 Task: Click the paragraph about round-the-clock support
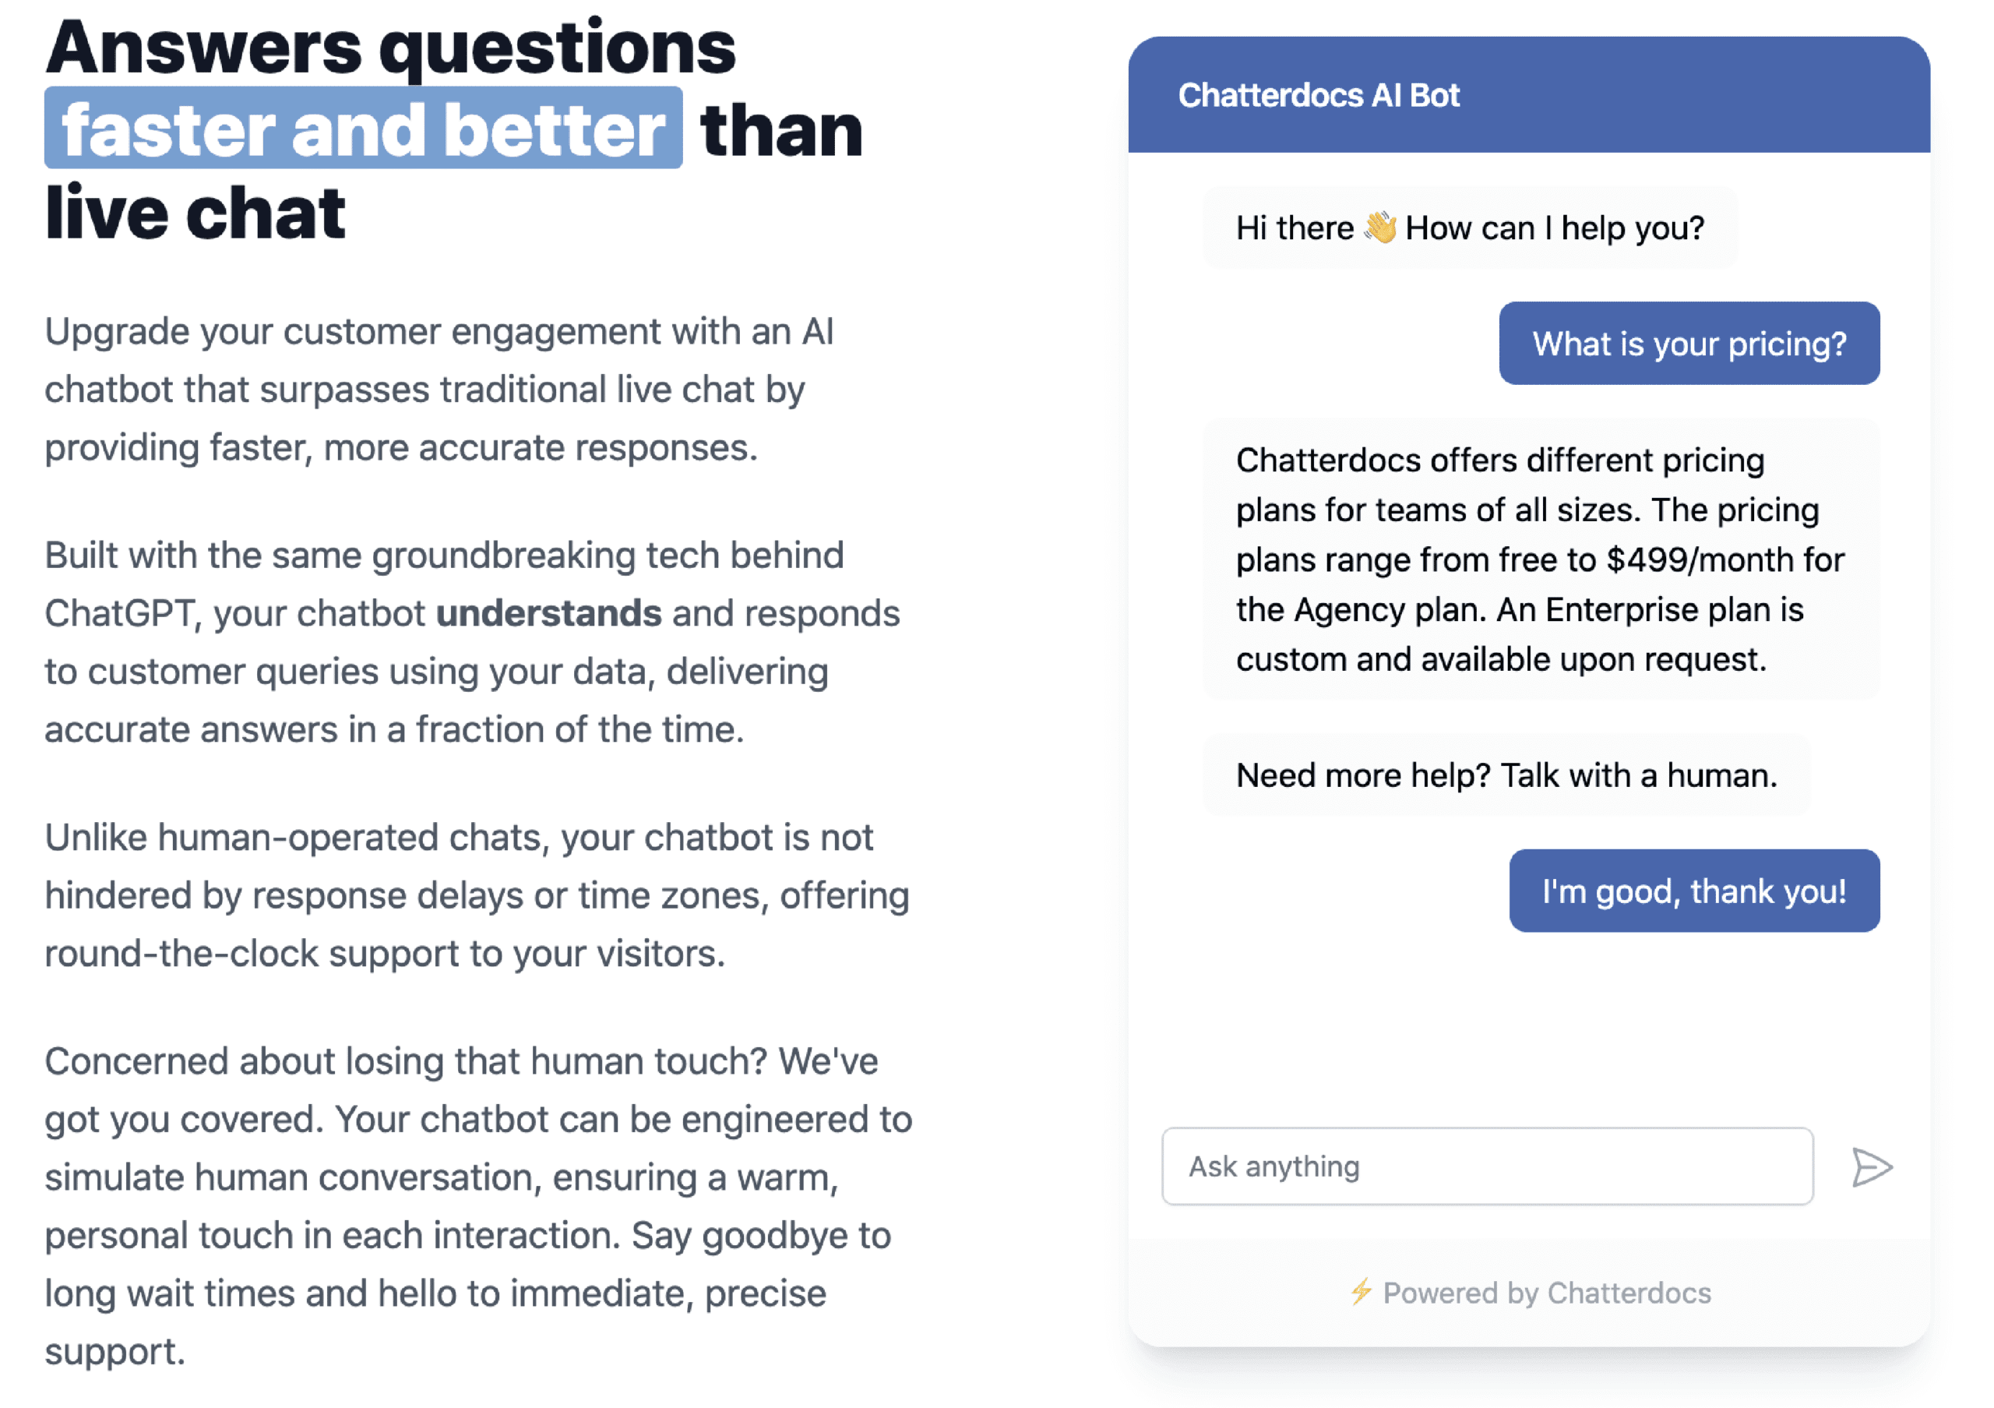pyautogui.click(x=477, y=895)
